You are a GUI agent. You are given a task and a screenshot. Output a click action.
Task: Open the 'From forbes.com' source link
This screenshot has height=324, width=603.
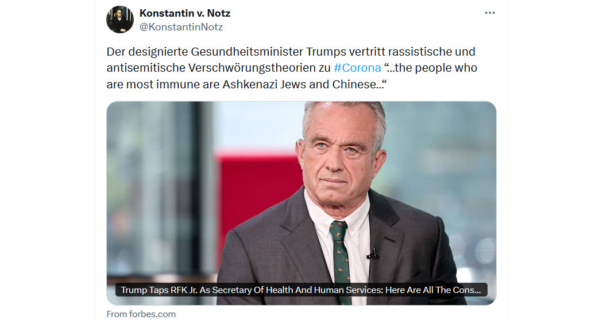(x=141, y=314)
